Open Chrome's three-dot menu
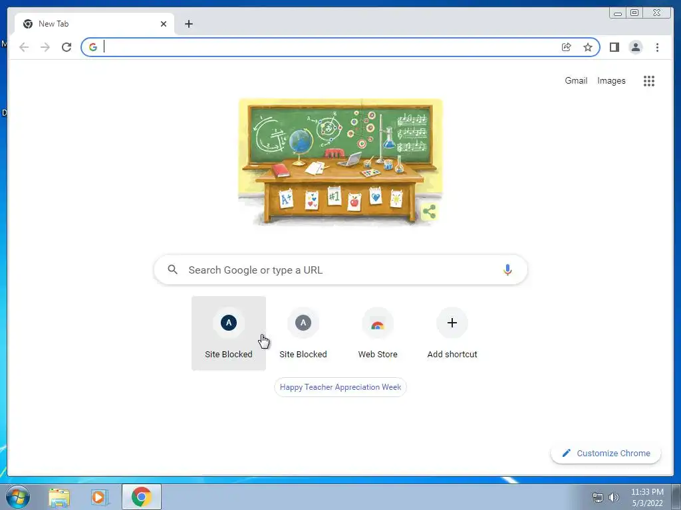This screenshot has height=510, width=681. pyautogui.click(x=657, y=47)
